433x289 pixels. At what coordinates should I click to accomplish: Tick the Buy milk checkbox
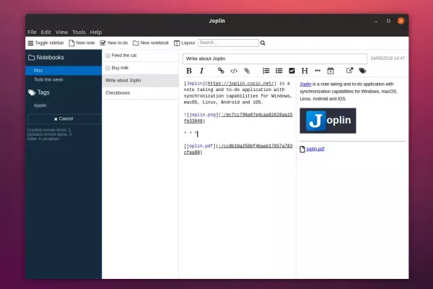click(x=108, y=67)
